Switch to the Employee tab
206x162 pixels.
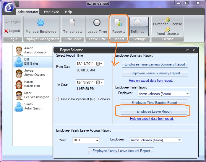[51, 12]
